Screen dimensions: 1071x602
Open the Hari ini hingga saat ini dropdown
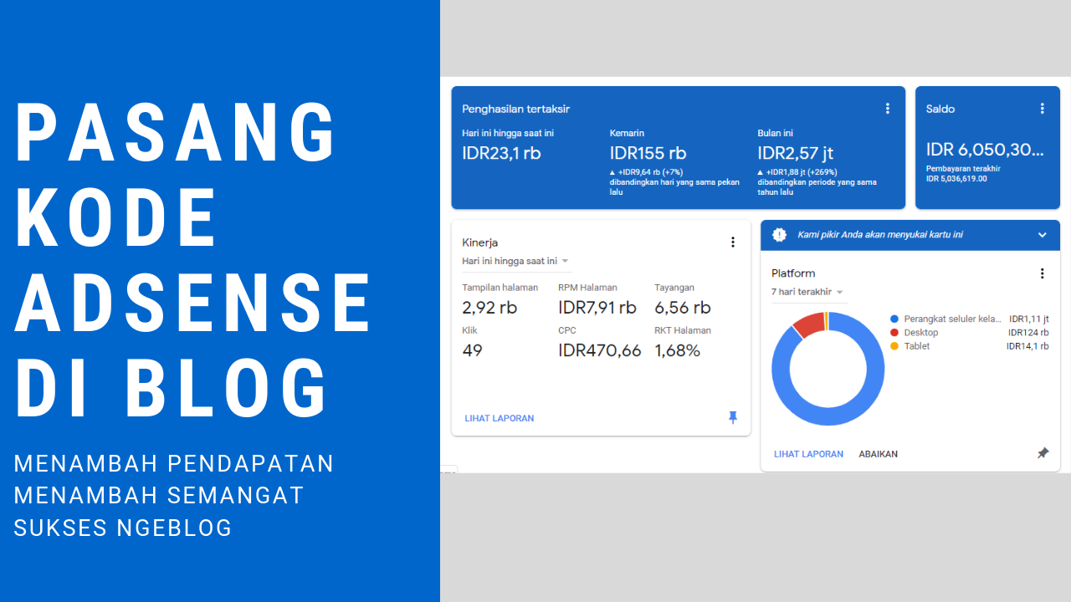[x=510, y=261]
